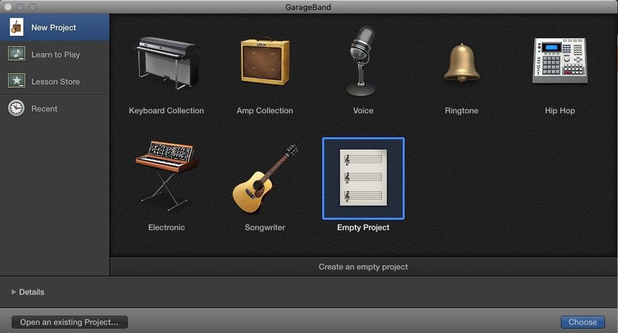Go to the Lesson Store section
The image size is (618, 333).
(x=55, y=81)
